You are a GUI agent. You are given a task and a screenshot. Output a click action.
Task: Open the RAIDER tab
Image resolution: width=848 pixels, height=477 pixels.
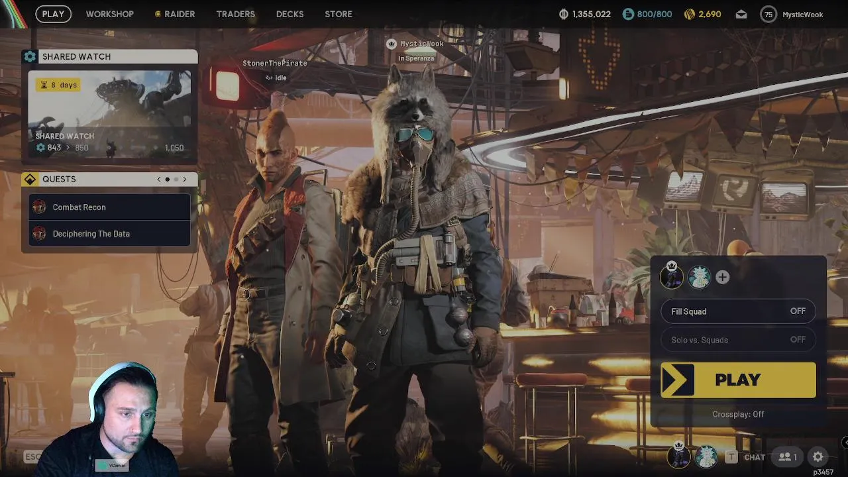tap(175, 14)
